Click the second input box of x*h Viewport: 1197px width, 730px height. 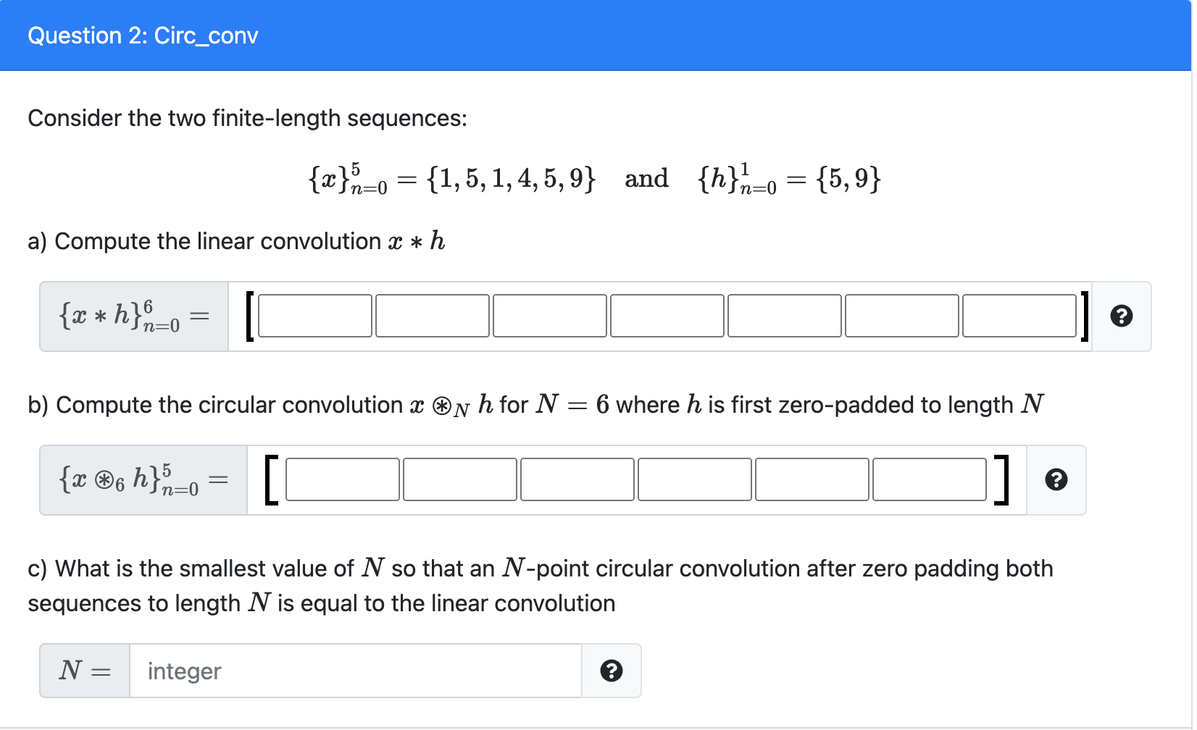coord(432,316)
